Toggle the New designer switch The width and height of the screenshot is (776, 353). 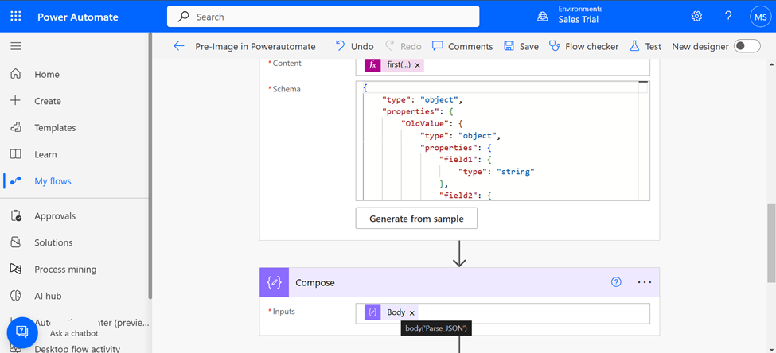click(x=747, y=46)
